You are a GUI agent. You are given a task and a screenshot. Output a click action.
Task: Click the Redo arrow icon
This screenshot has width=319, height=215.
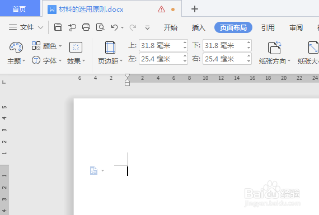tap(133, 27)
